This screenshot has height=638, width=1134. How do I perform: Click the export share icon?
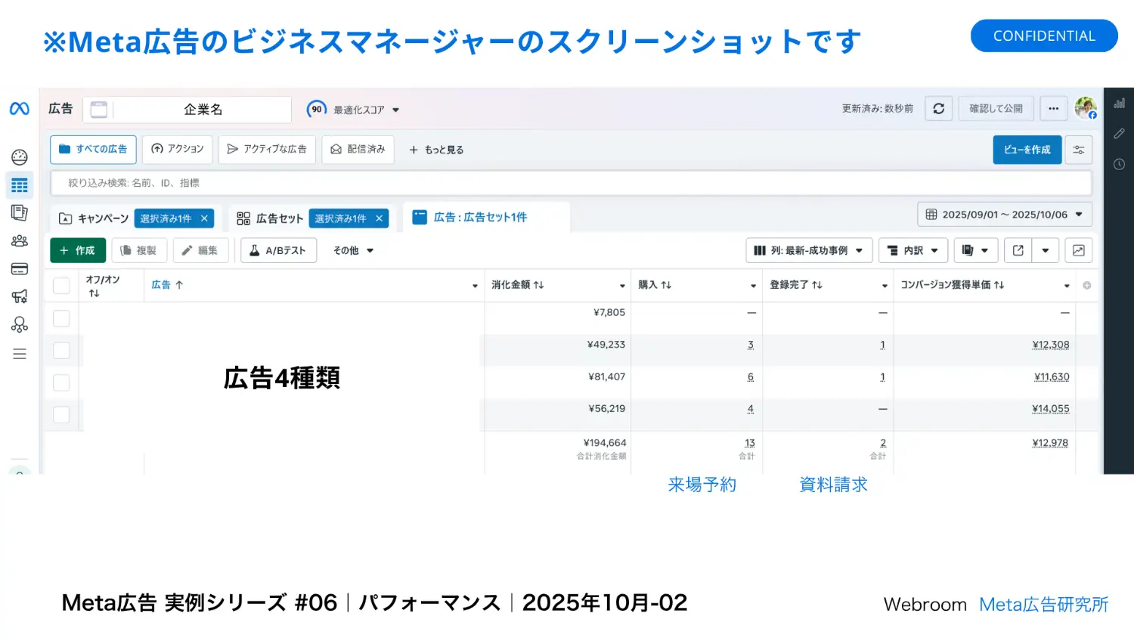tap(1018, 250)
